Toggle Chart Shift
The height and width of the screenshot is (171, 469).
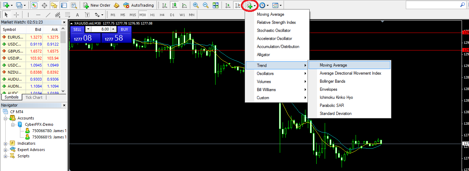pyautogui.click(x=238, y=5)
